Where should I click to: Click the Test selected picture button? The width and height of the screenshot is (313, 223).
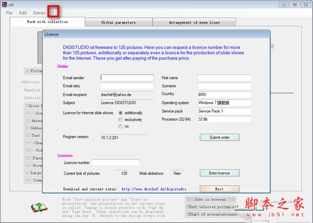coord(212,207)
